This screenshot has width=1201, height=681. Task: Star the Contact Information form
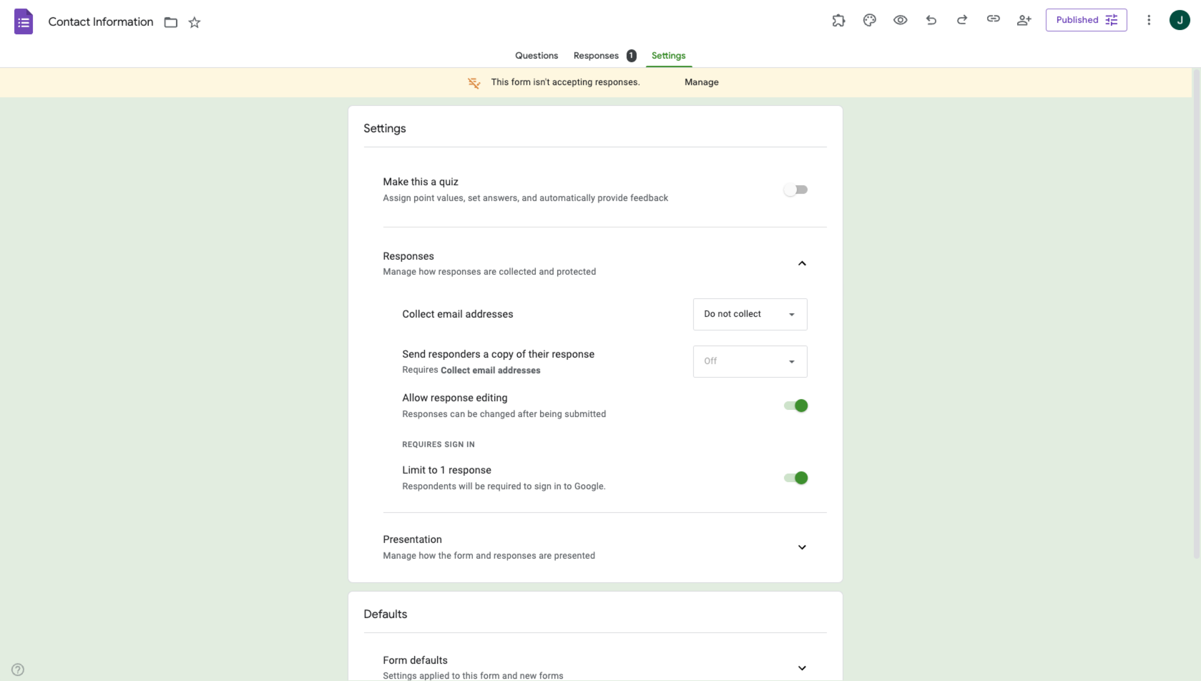195,22
